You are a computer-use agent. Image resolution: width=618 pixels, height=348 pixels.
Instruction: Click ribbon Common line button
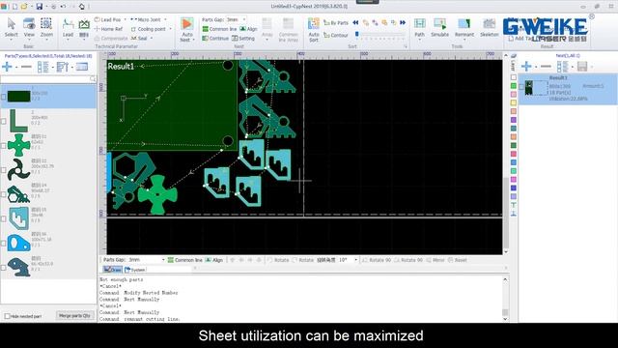click(219, 29)
